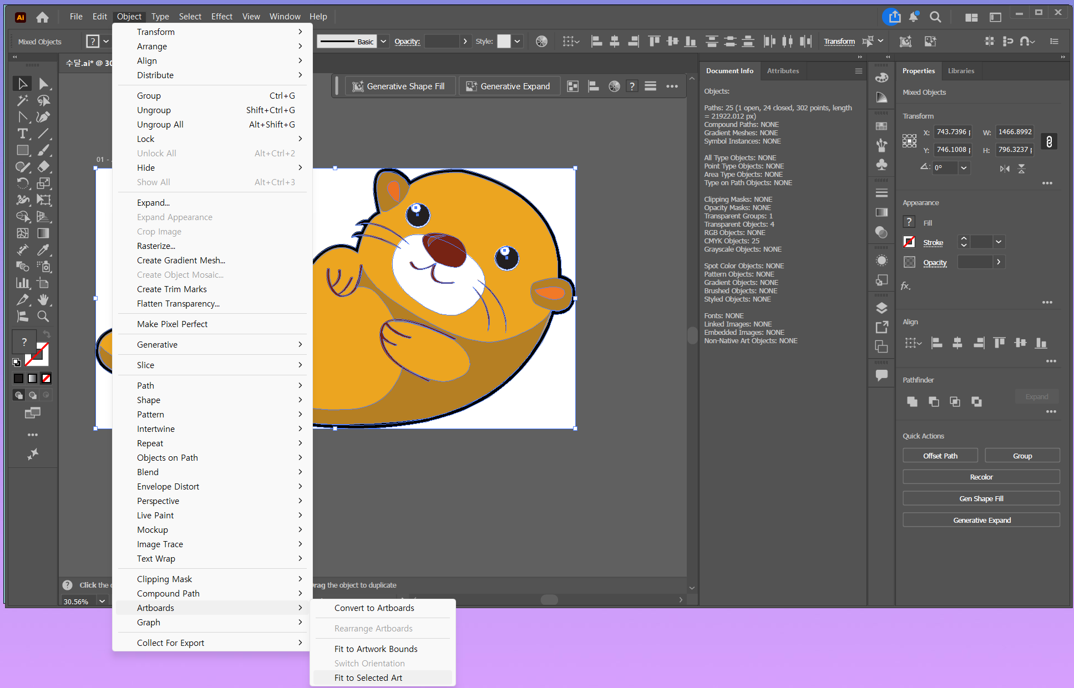Image resolution: width=1074 pixels, height=688 pixels.
Task: Click the X position input field
Action: pyautogui.click(x=951, y=132)
